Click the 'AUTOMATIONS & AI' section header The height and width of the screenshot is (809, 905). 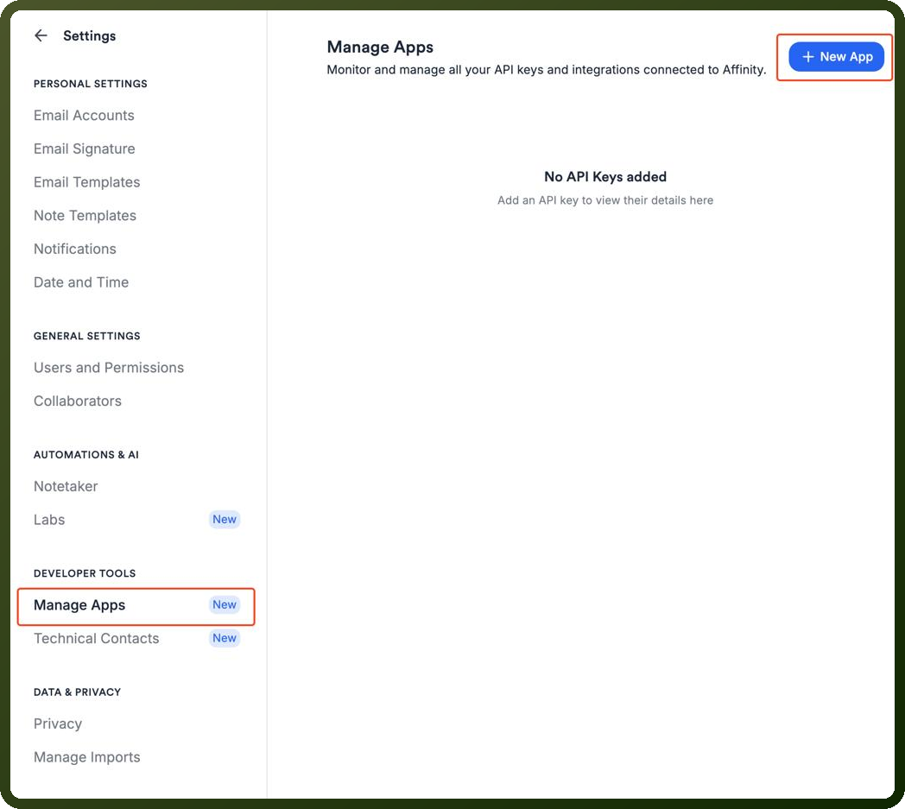tap(86, 455)
